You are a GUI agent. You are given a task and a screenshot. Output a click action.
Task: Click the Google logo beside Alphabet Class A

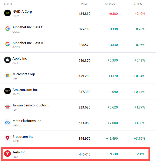[8, 44]
